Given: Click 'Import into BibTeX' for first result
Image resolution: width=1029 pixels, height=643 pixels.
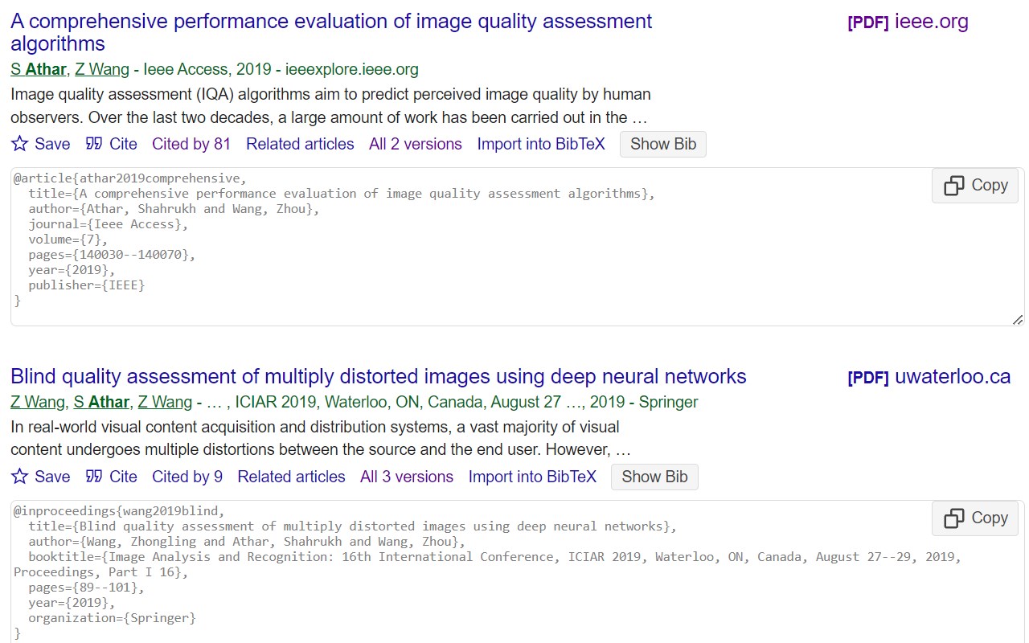Looking at the screenshot, I should pos(540,144).
